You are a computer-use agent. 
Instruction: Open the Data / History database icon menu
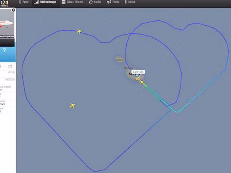pyautogui.click(x=72, y=2)
